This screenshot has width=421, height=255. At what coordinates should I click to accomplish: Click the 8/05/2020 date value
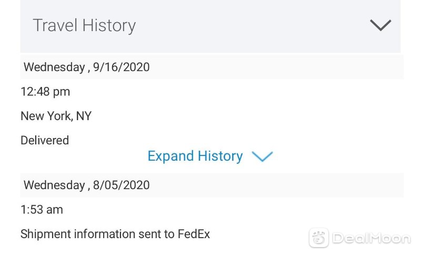pyautogui.click(x=122, y=185)
